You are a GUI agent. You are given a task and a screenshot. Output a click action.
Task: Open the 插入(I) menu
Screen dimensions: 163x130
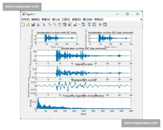tap(56, 19)
